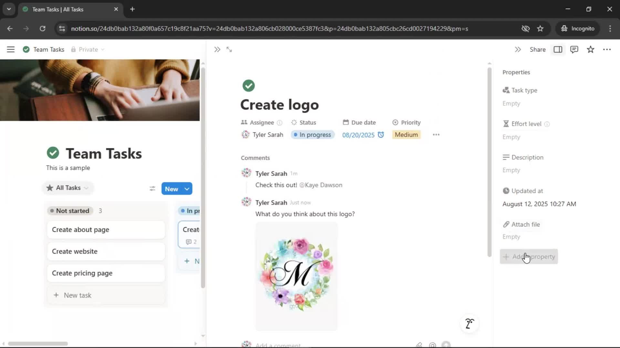Open the floral M logo image
This screenshot has width=620, height=348.
point(296,276)
